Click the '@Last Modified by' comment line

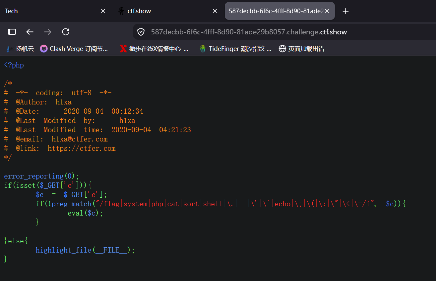pos(70,121)
